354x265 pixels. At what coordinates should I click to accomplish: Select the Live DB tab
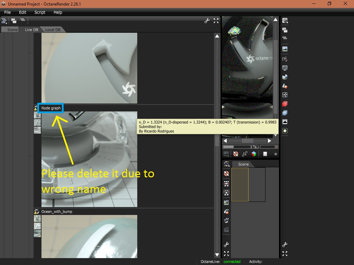[31, 30]
